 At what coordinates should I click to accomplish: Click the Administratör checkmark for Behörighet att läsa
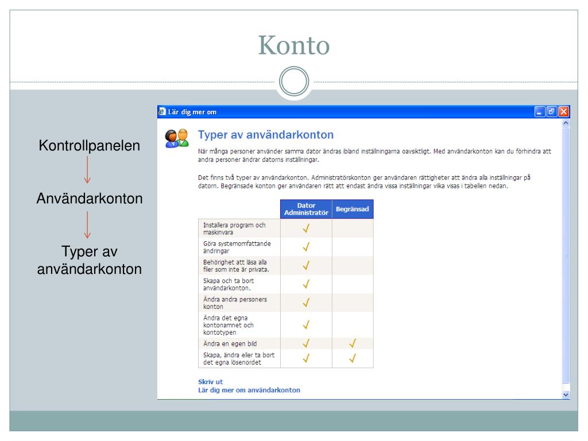click(306, 265)
